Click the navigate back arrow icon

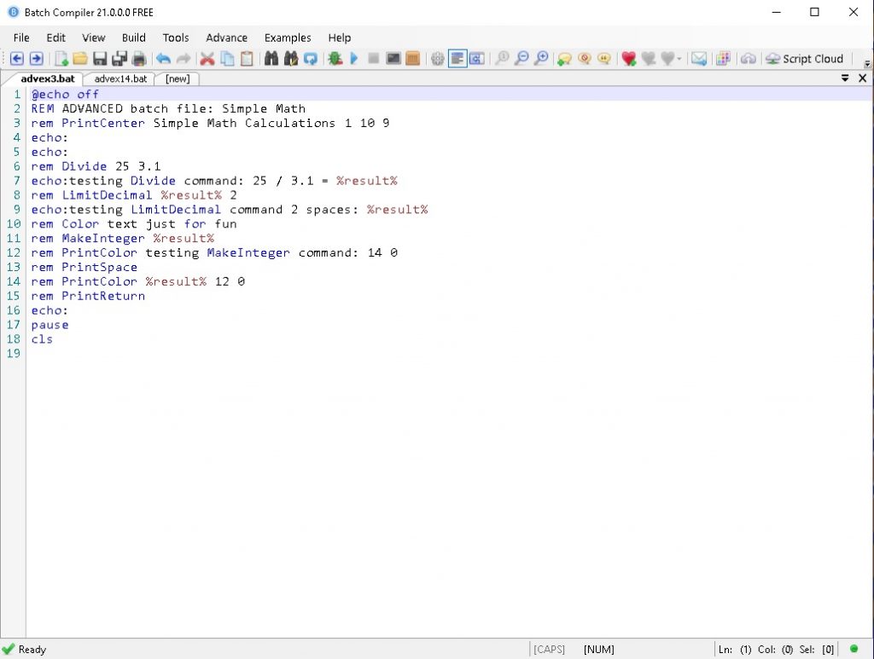click(17, 59)
